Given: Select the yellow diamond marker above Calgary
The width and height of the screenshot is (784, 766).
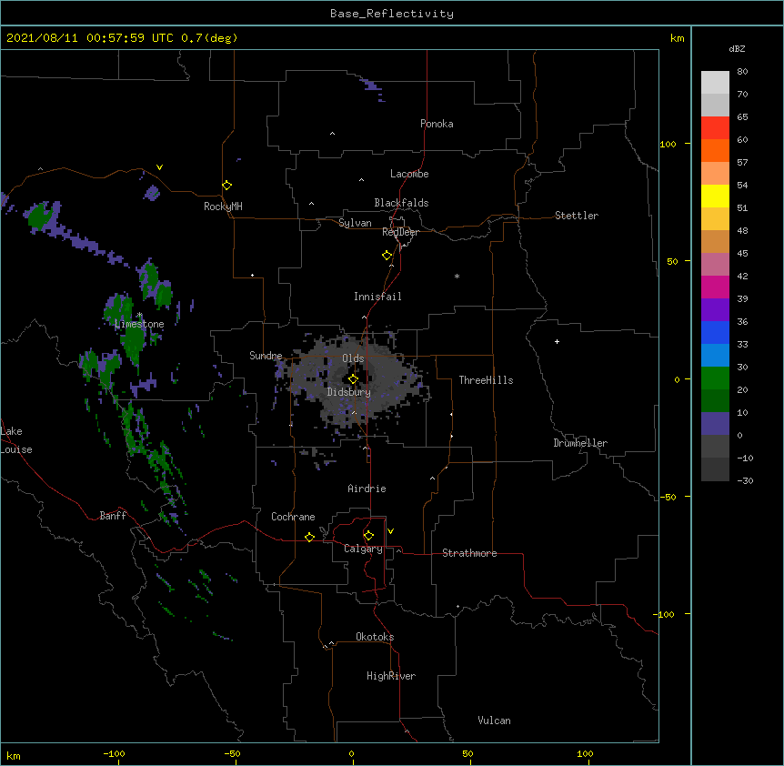Looking at the screenshot, I should click(369, 536).
